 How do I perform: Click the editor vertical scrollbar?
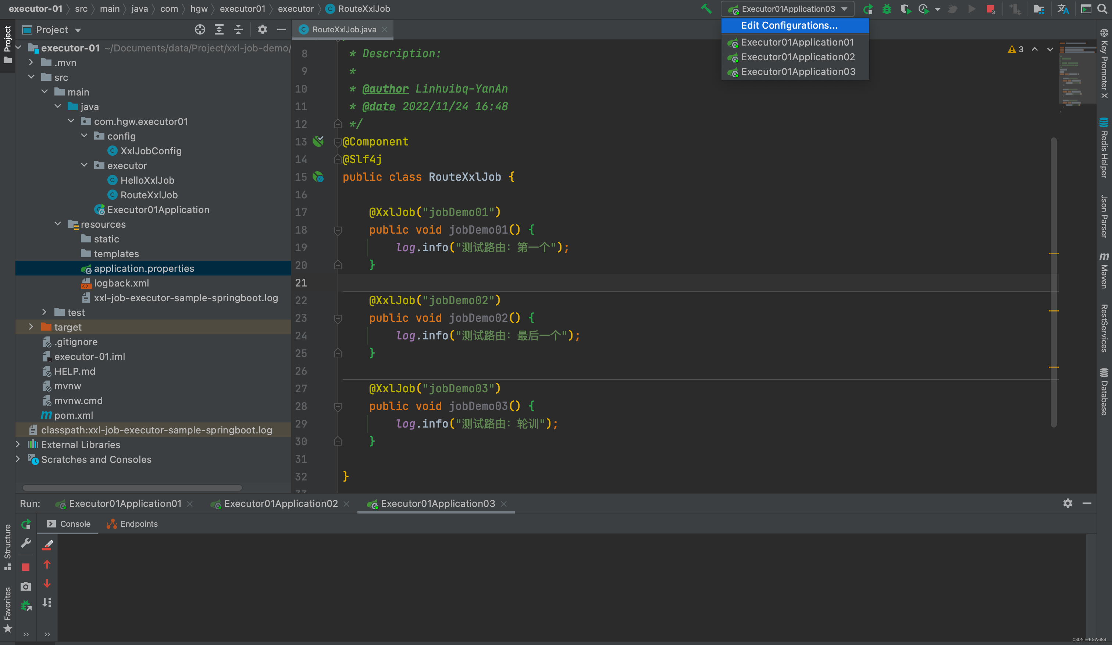tap(1054, 282)
